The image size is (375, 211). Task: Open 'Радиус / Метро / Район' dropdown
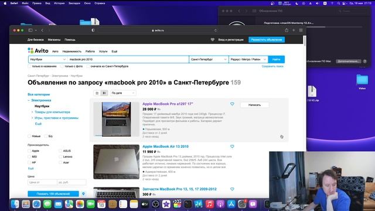pyautogui.click(x=248, y=59)
